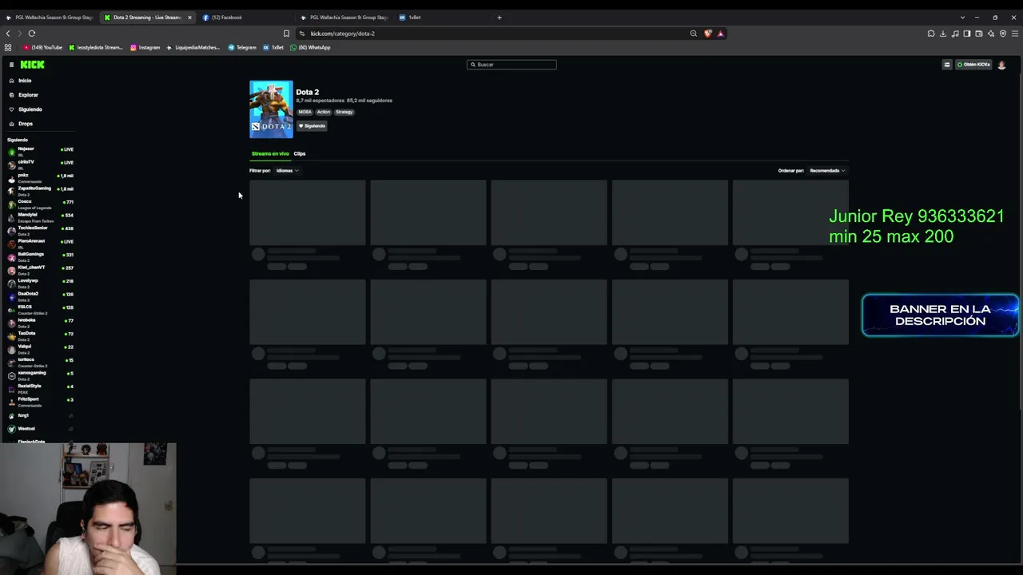Bookmark this page icon in address bar
1023x575 pixels.
click(286, 34)
